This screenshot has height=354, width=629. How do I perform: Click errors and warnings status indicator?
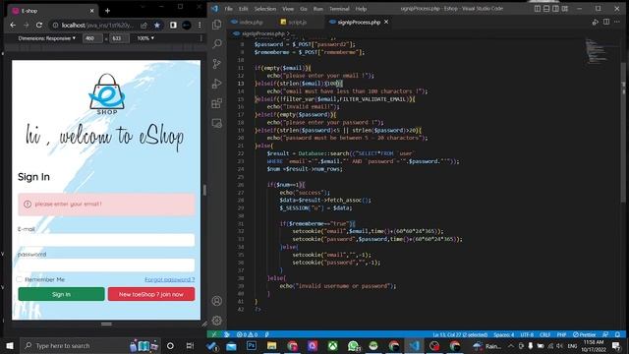[247, 334]
